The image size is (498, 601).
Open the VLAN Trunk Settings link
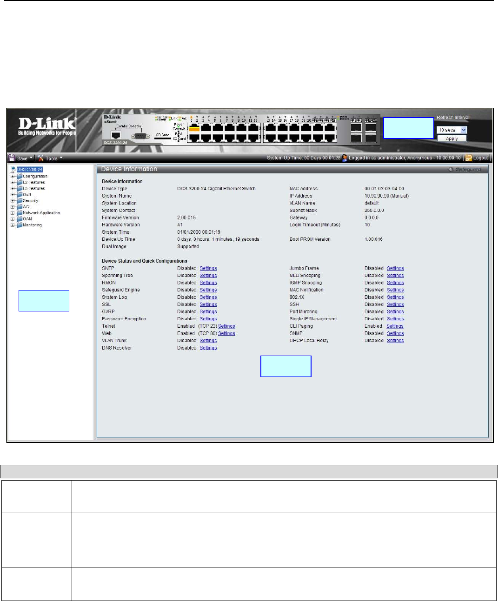(208, 341)
